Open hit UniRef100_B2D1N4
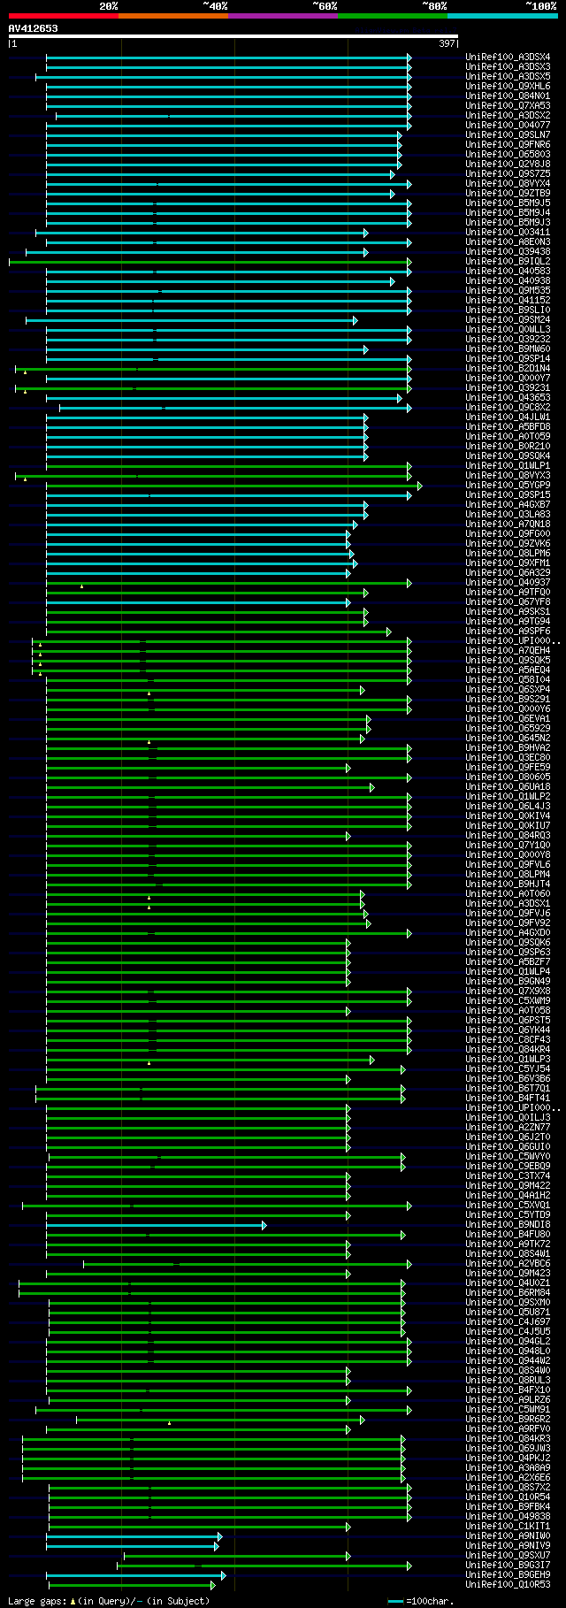The image size is (566, 1608). click(x=508, y=369)
